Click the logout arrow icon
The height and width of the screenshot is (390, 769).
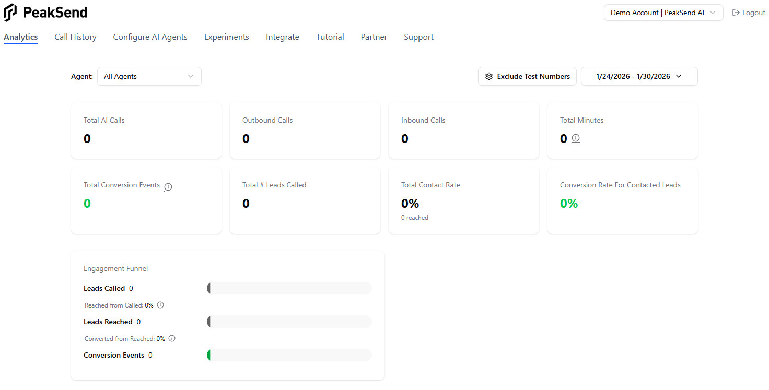pos(736,13)
